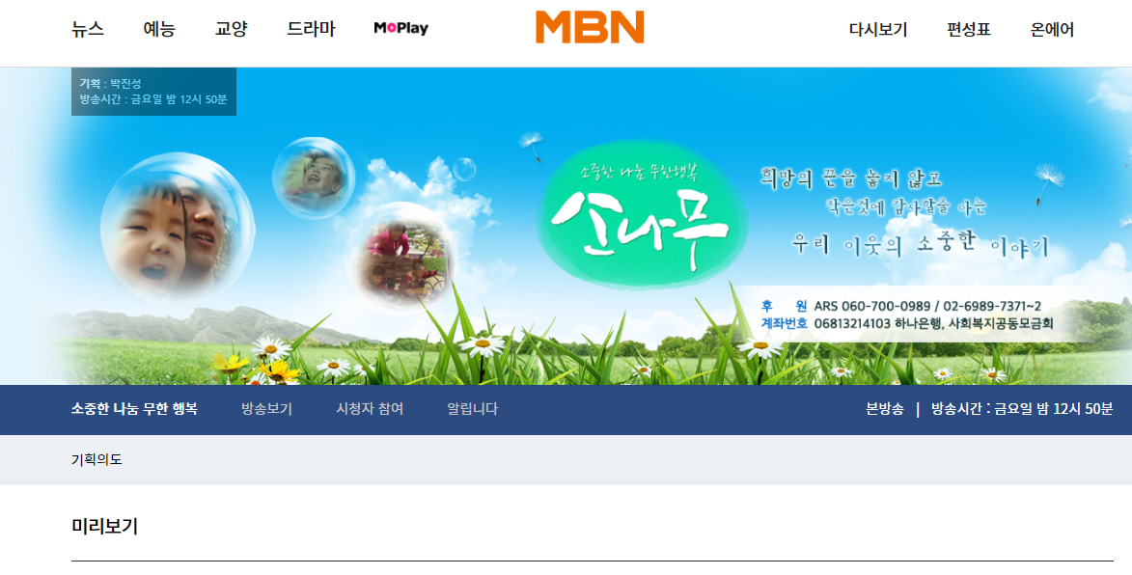The height and width of the screenshot is (575, 1132).
Task: Switch to the 방송보기 tab
Action: 266,409
